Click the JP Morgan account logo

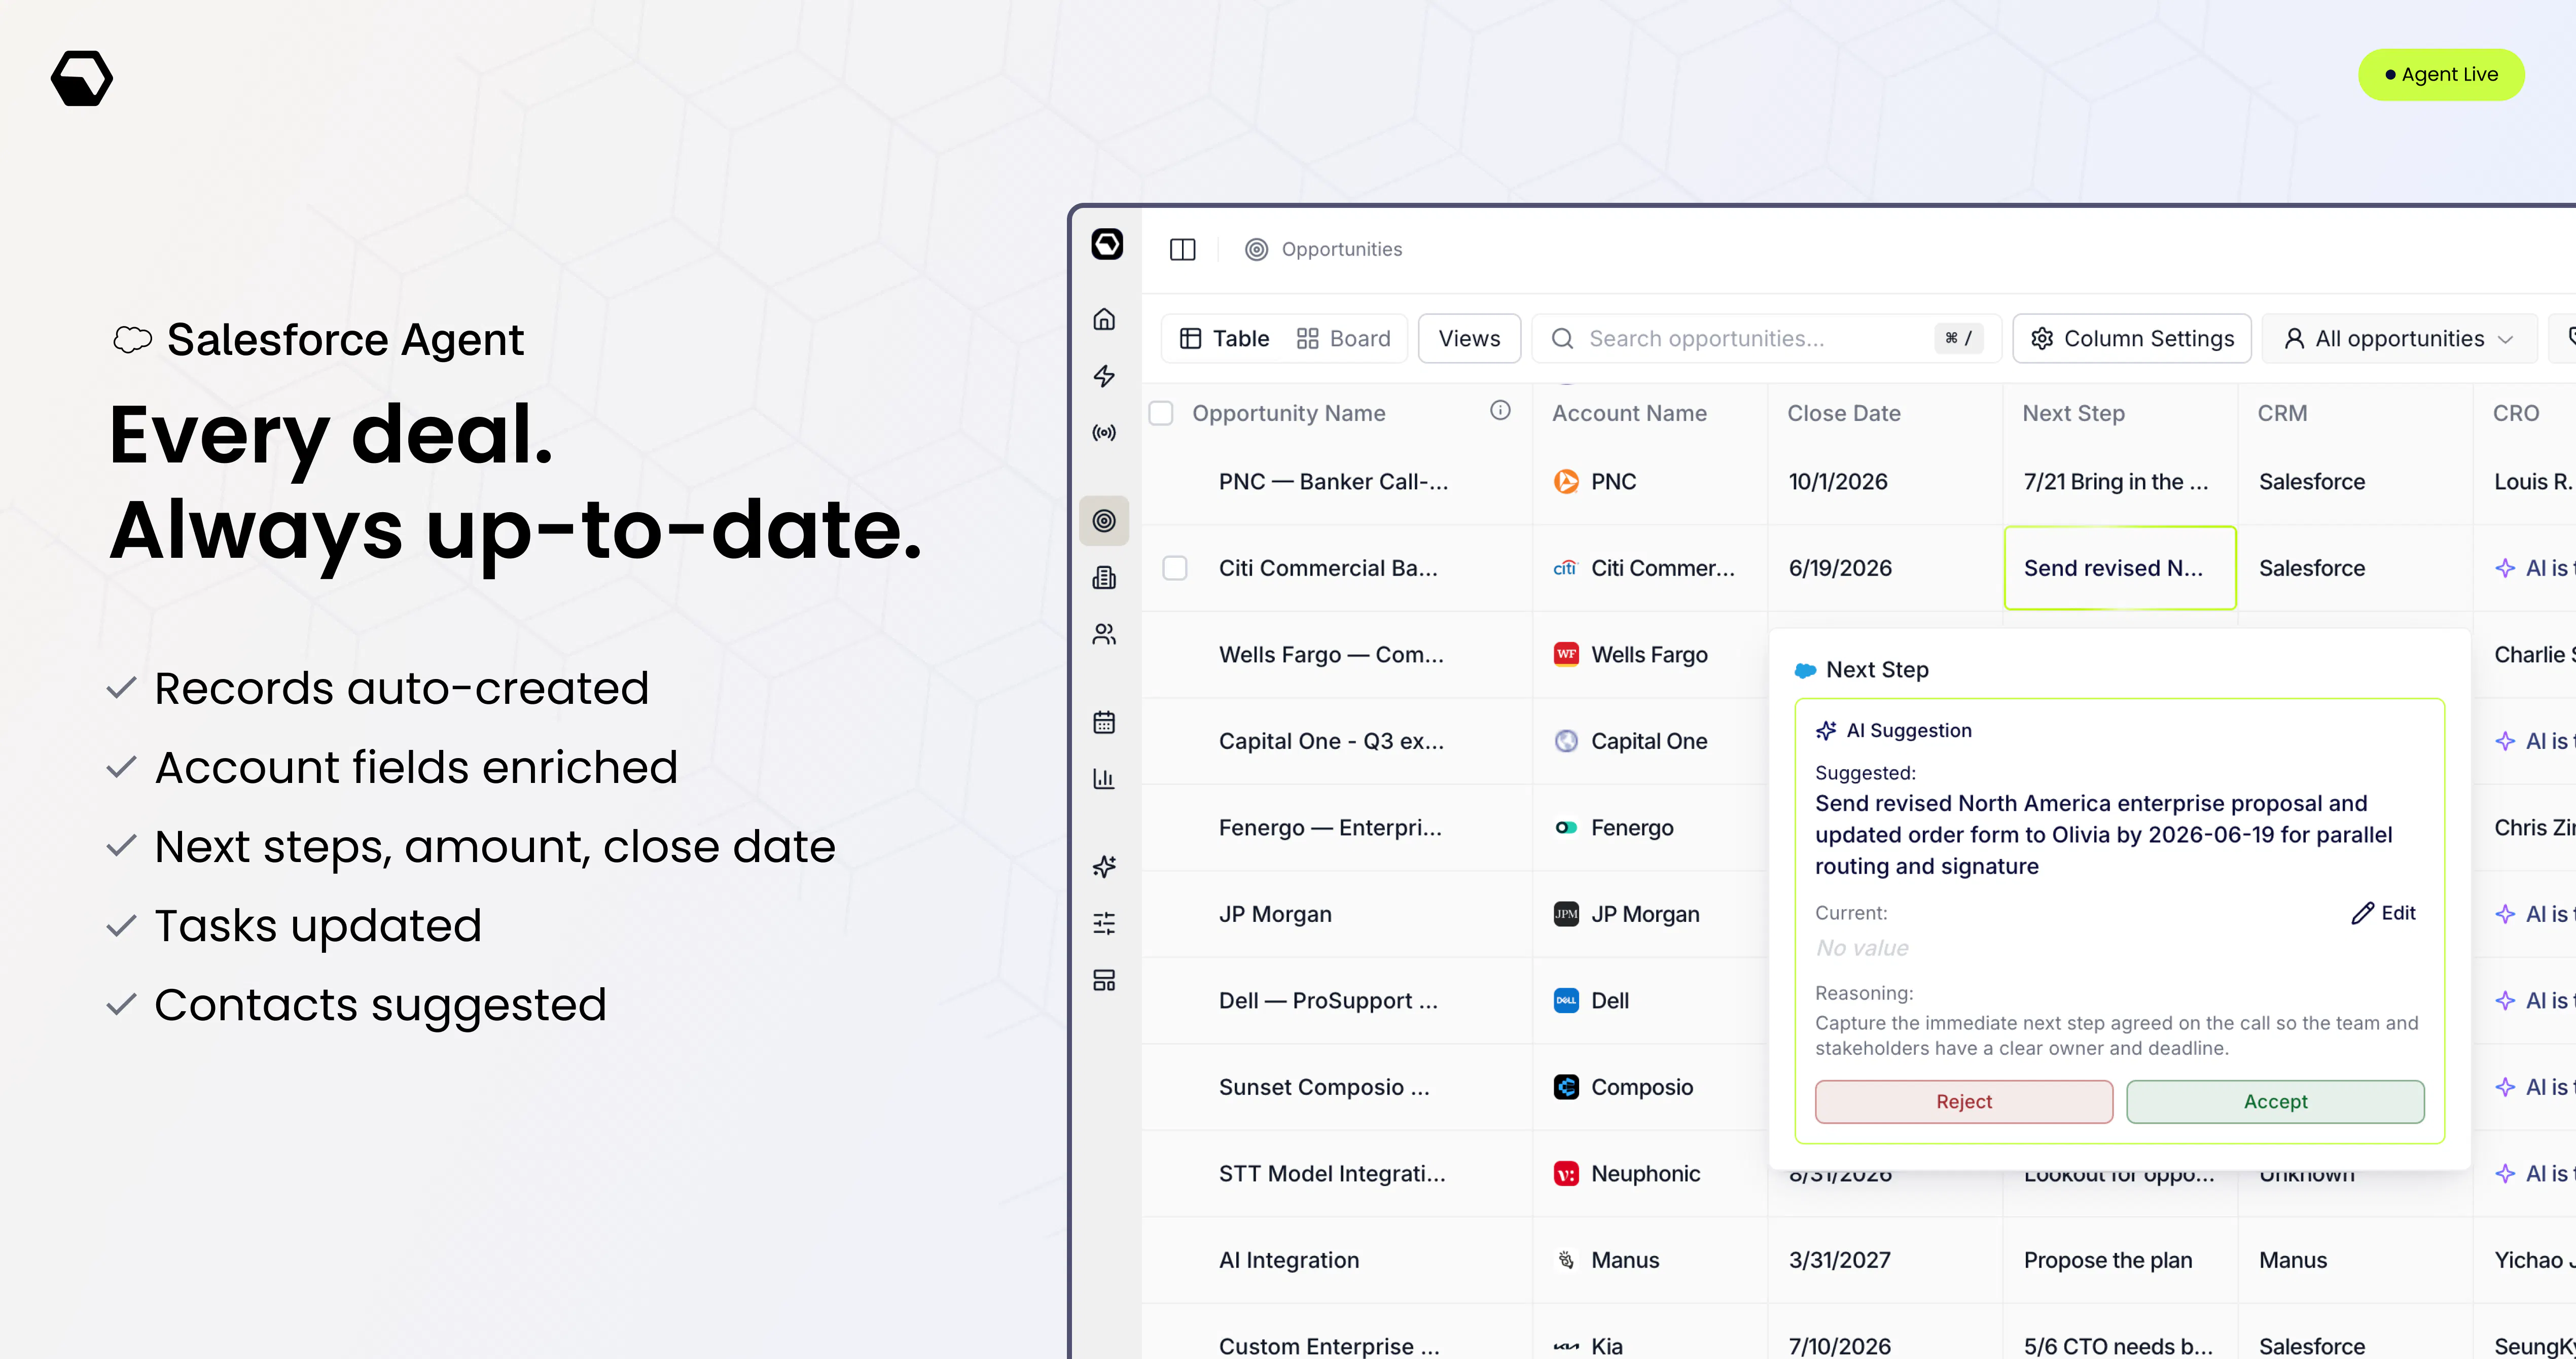[1566, 914]
